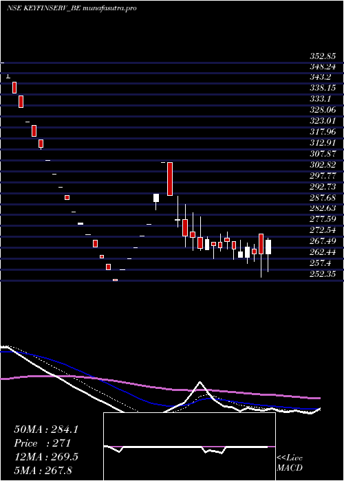Image resolution: width=344 pixels, height=481 pixels.
Task: Choose the 277.59 axis value
Action: click(x=322, y=219)
